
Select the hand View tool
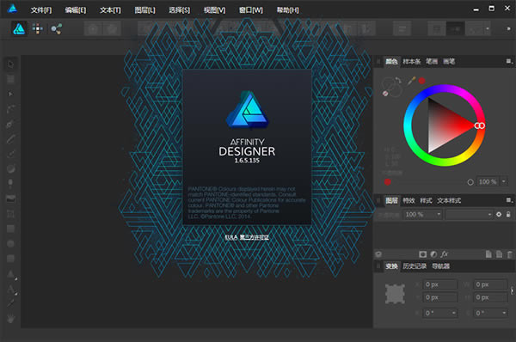[10, 318]
